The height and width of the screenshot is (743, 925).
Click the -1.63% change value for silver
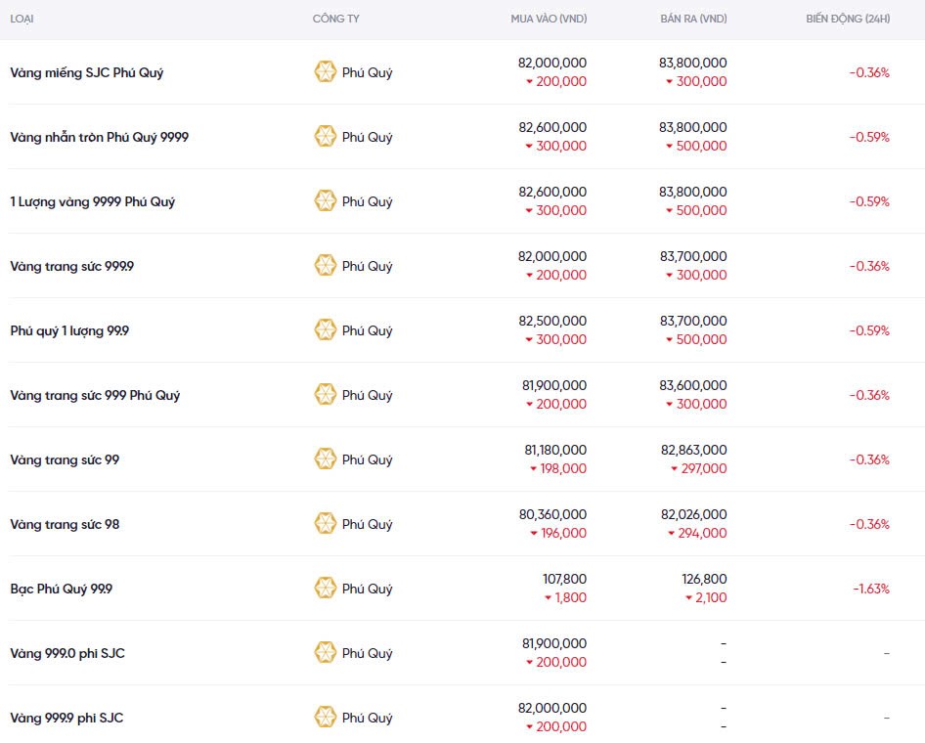(x=870, y=589)
